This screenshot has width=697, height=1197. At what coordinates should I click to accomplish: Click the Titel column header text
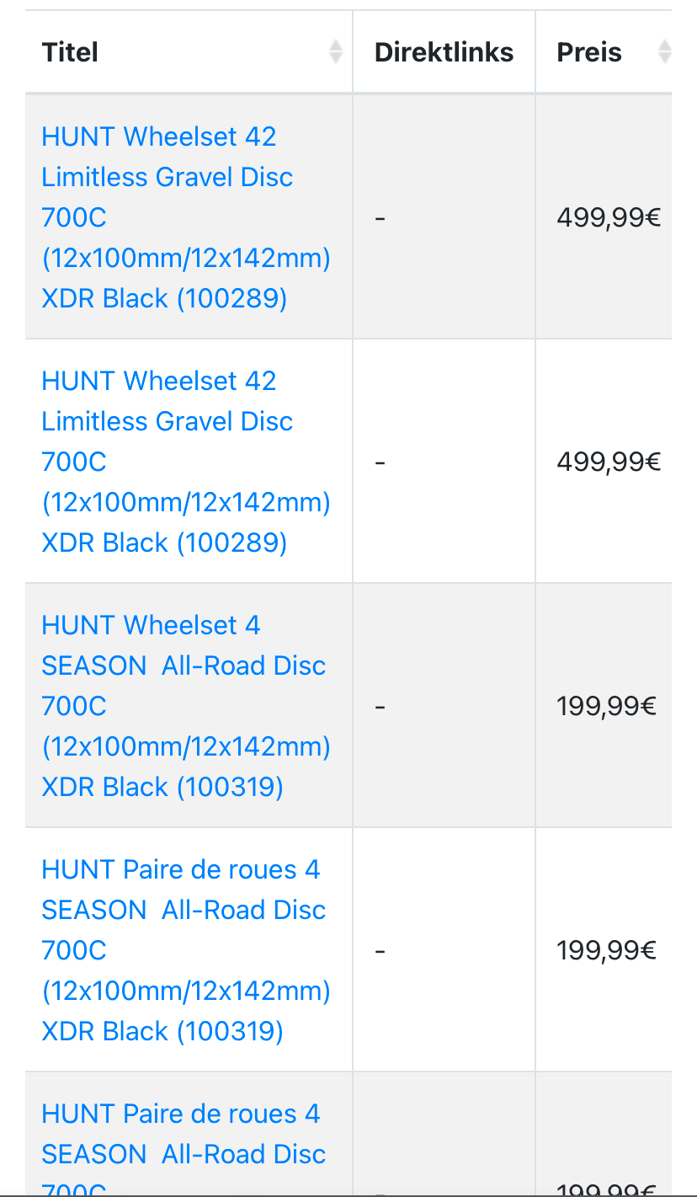click(x=70, y=52)
